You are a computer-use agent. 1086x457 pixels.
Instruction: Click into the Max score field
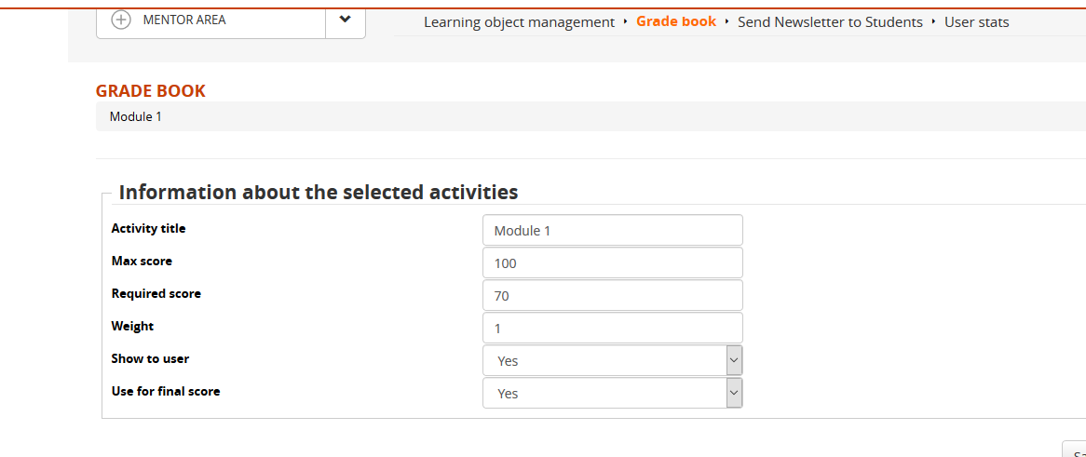pyautogui.click(x=612, y=263)
